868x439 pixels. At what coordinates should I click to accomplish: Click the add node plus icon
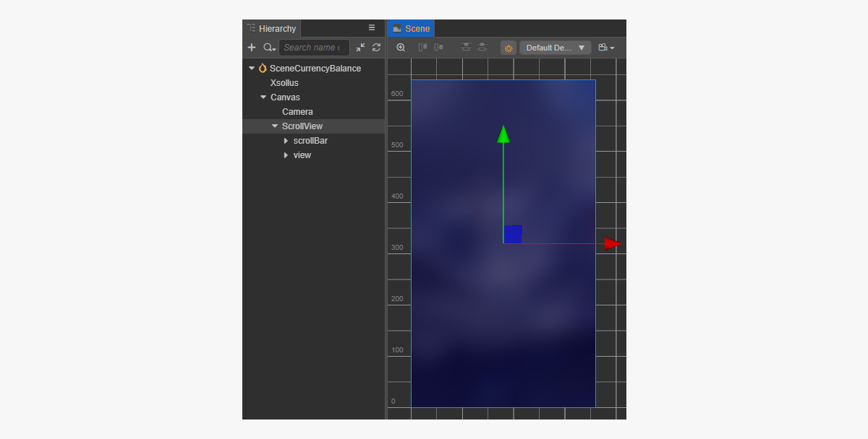(x=252, y=48)
